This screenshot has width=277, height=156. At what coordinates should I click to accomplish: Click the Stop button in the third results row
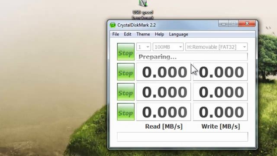[x=126, y=112]
